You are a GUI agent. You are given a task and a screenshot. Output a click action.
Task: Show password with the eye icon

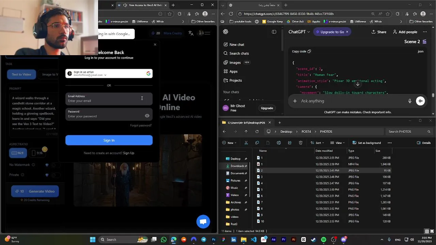click(147, 116)
